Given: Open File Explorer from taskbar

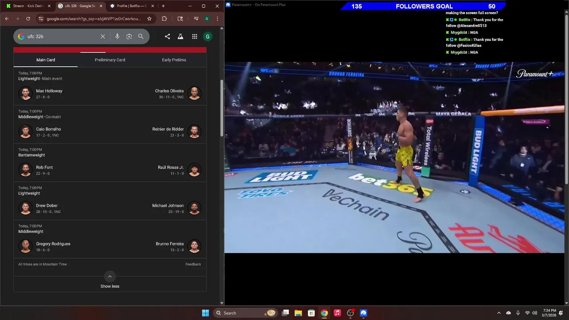Looking at the screenshot, I should (298, 313).
